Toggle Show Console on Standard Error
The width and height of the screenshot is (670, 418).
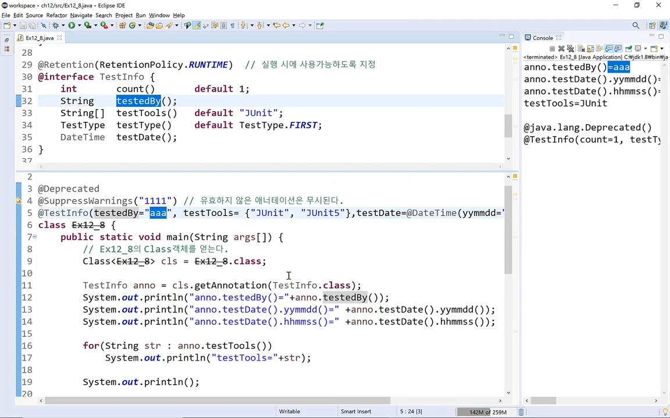point(618,49)
